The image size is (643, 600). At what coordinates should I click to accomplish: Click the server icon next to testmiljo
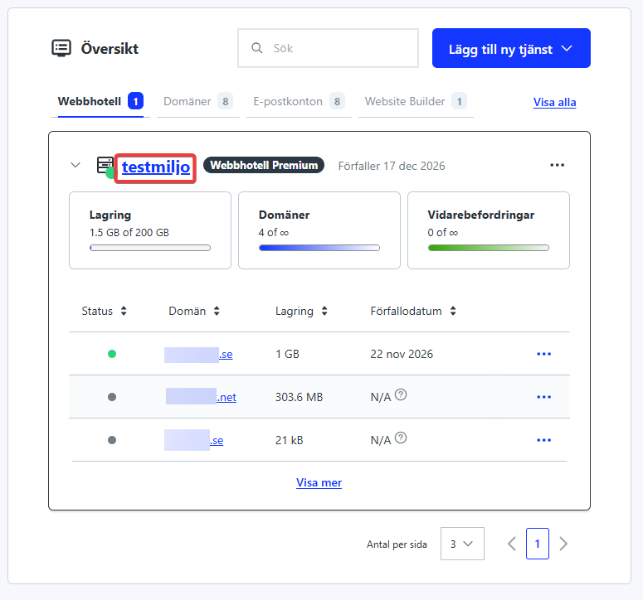(x=105, y=166)
